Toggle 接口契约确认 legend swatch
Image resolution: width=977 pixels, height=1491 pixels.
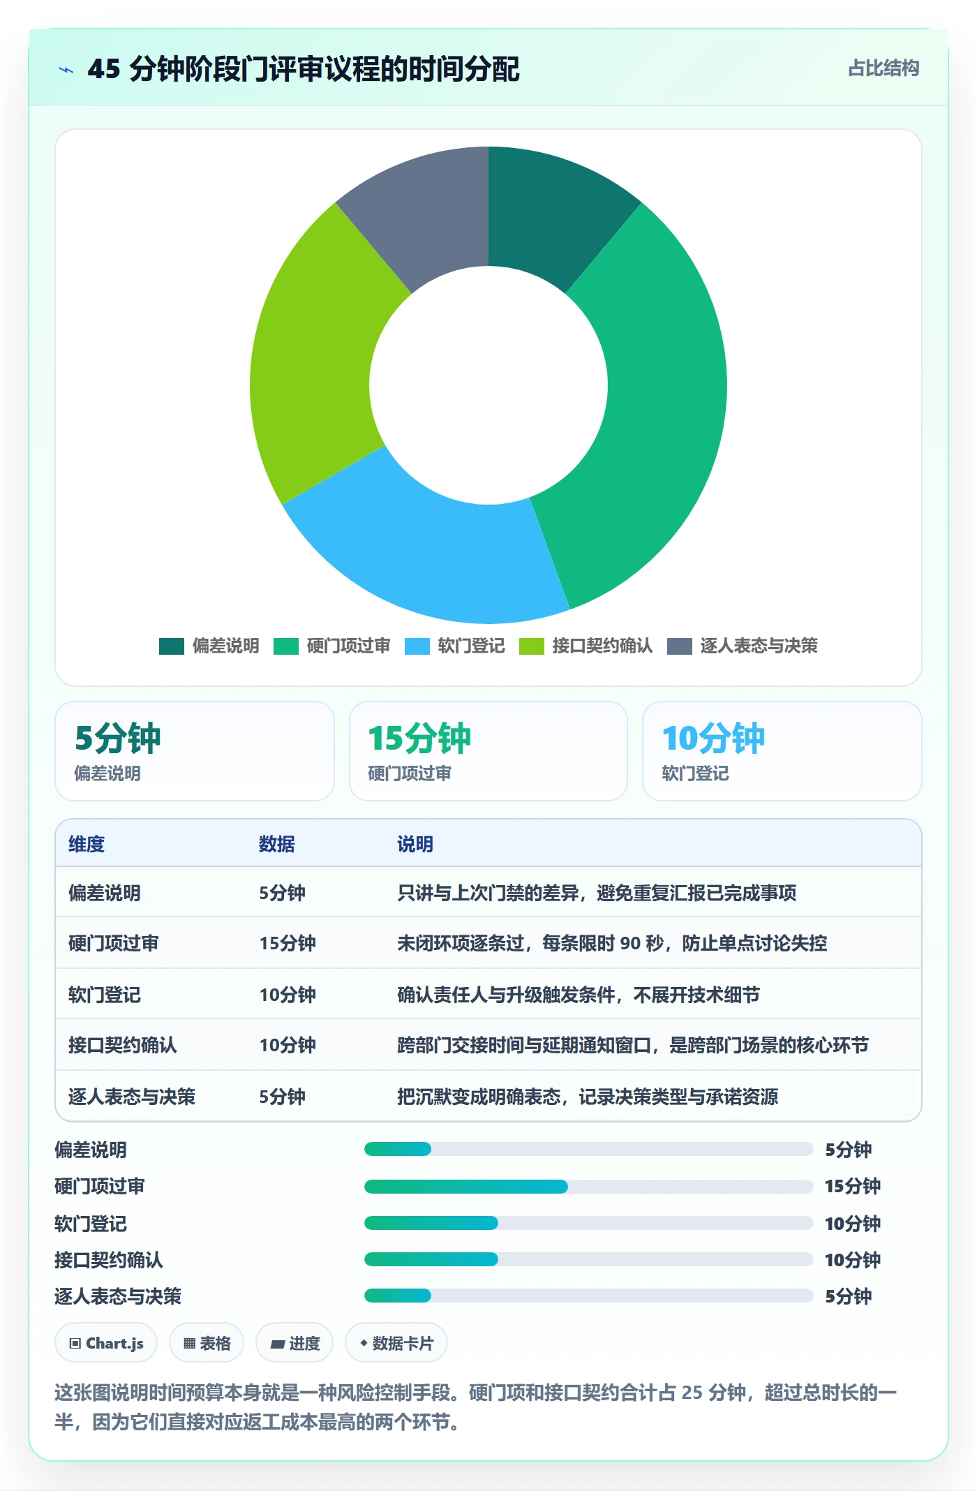click(x=532, y=646)
